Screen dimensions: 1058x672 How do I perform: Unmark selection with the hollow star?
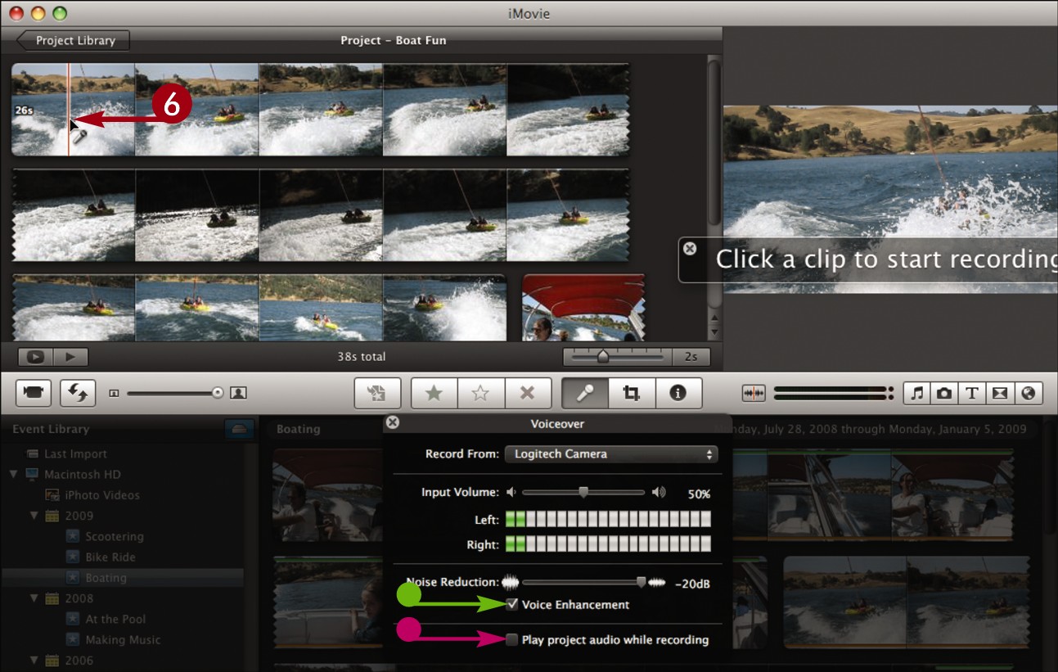[481, 393]
